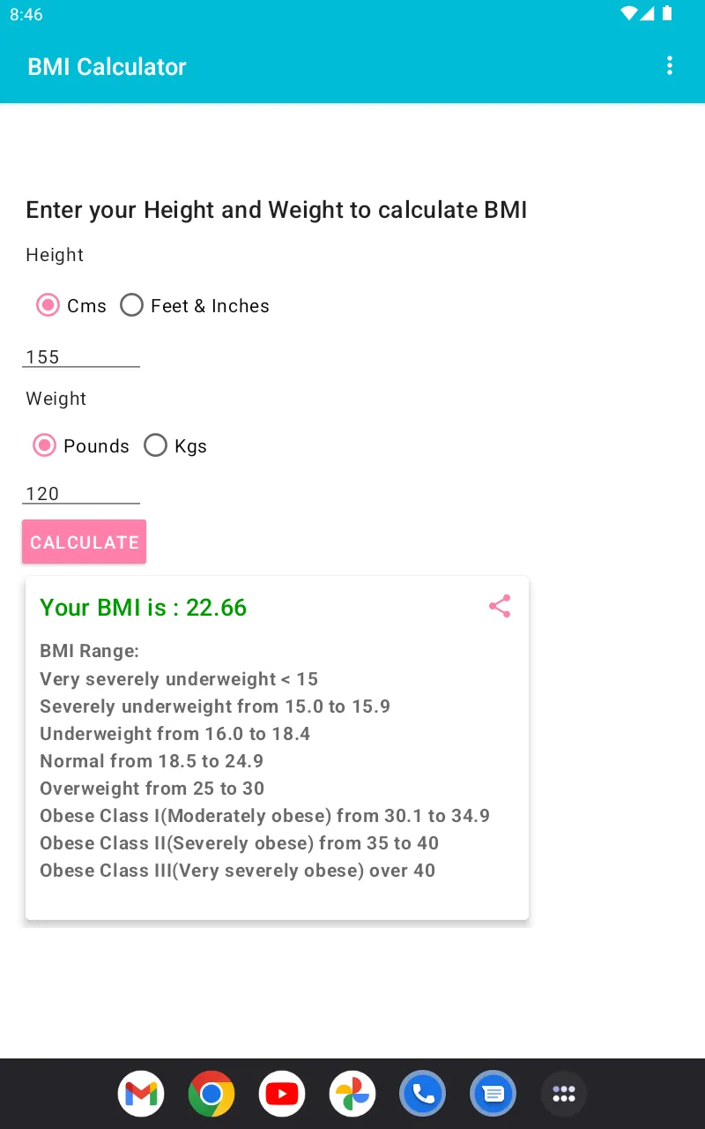The image size is (705, 1129).
Task: Open the Messages app
Action: (x=493, y=1094)
